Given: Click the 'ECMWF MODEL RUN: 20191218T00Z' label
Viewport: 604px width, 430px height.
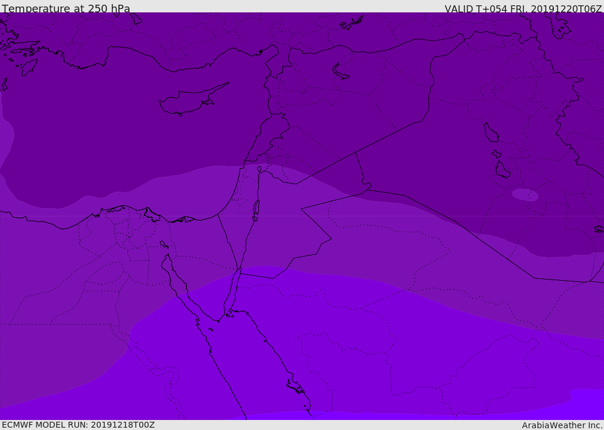Looking at the screenshot, I should [78, 425].
